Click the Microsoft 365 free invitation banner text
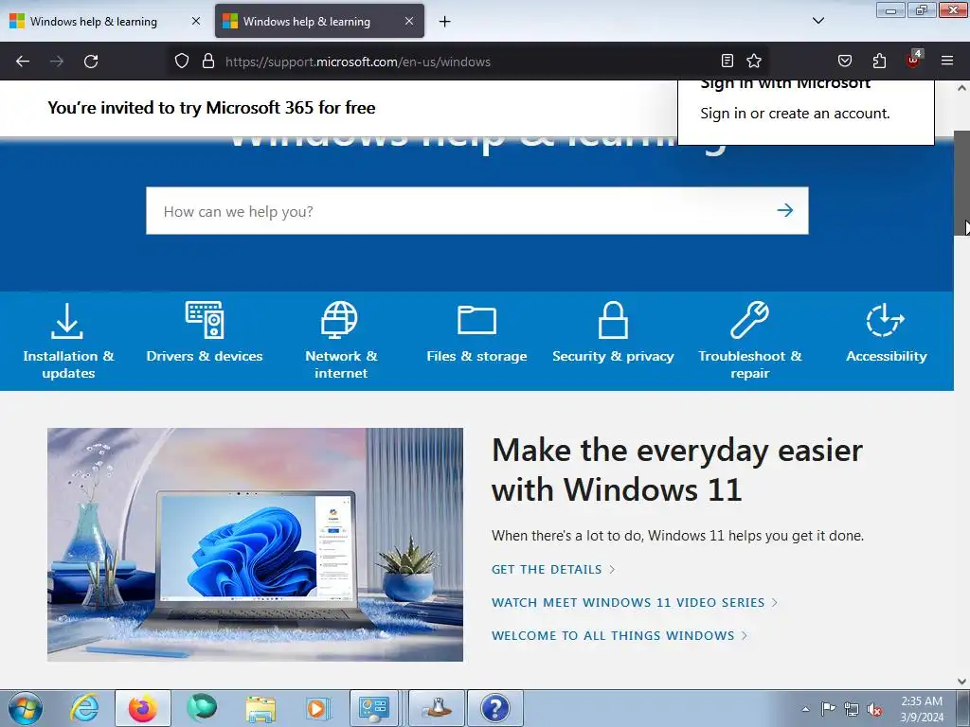 point(211,108)
